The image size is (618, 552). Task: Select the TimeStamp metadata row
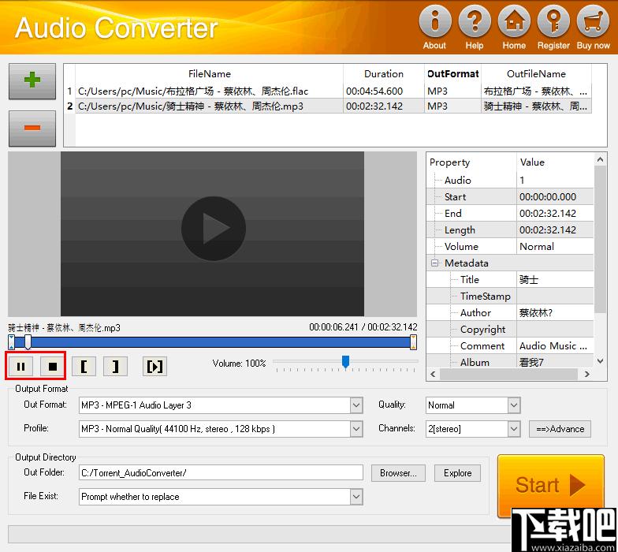510,297
